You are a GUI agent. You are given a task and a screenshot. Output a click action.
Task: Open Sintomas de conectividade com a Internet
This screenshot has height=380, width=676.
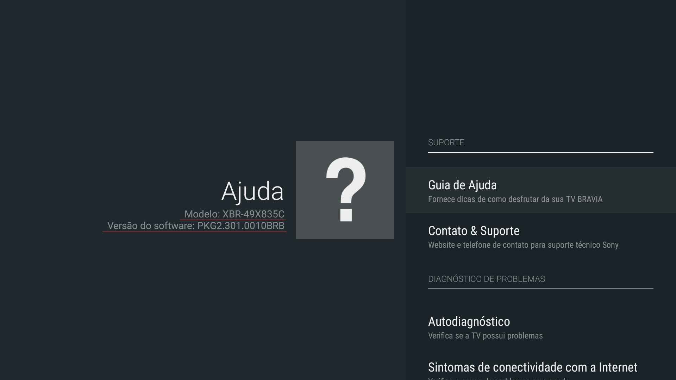click(532, 367)
